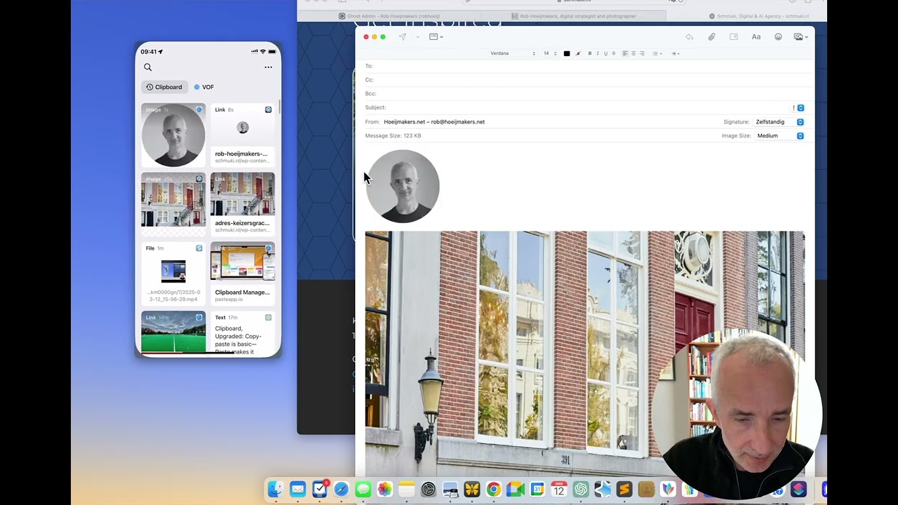Select the rob-hoeijmakers link clip
Viewport: 898px width, 505px height.
[242, 135]
